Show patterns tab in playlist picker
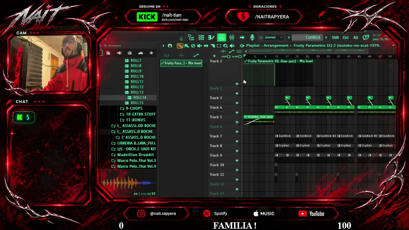 point(166,56)
